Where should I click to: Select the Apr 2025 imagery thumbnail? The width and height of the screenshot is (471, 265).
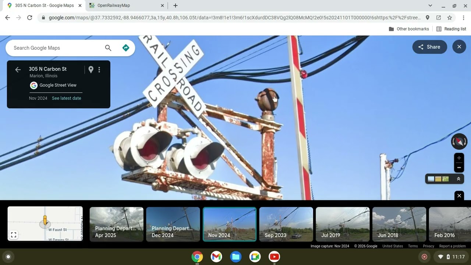point(116,224)
